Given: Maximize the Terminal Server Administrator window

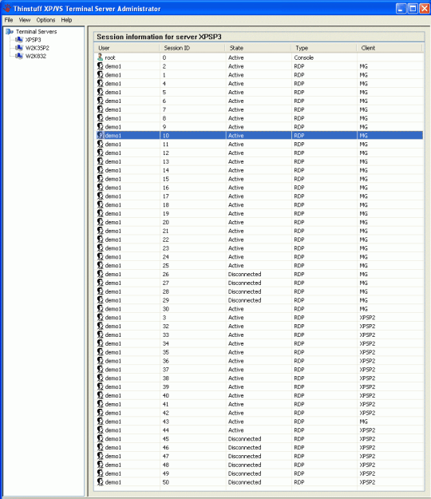Looking at the screenshot, I should [413, 8].
